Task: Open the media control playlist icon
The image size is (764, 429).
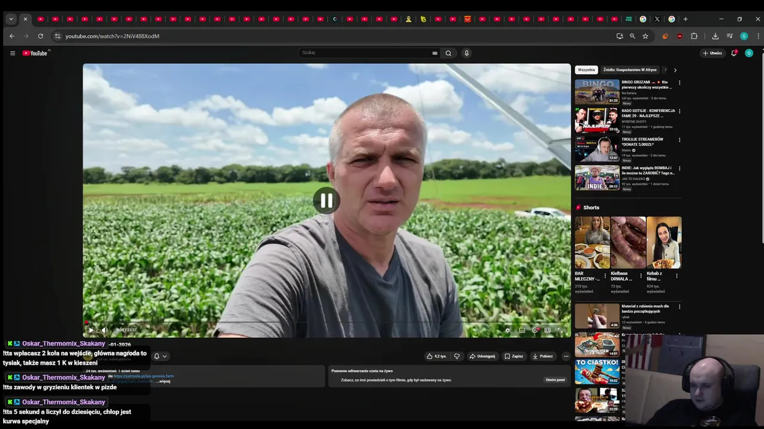Action: click(x=729, y=36)
